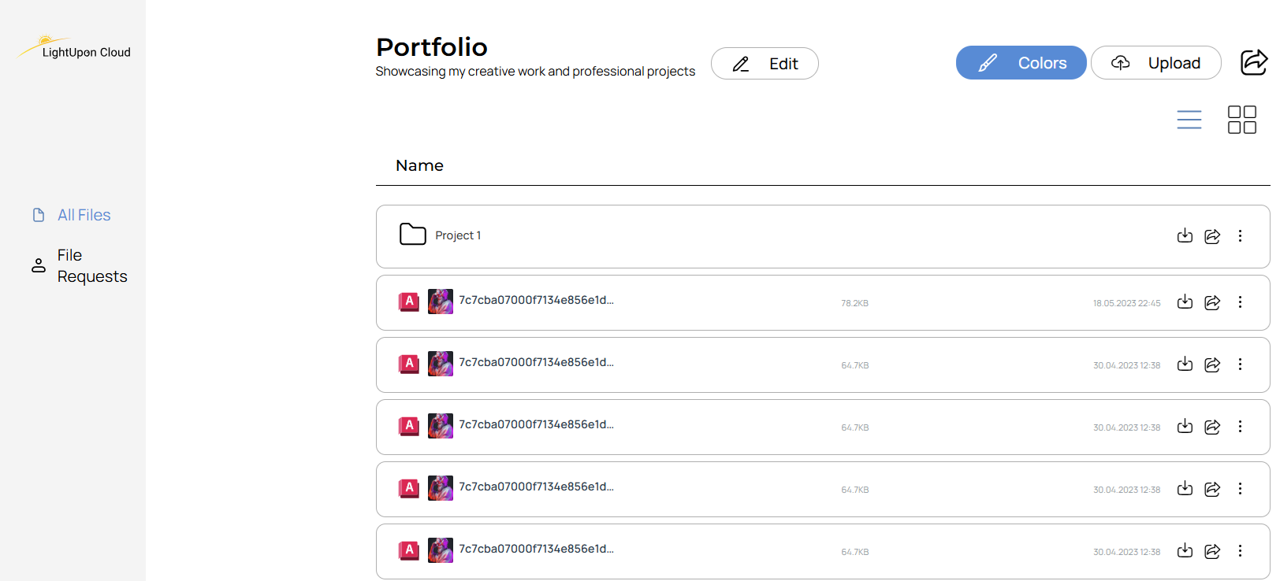Click thumbnail of the 78.2KB image file

[440, 302]
